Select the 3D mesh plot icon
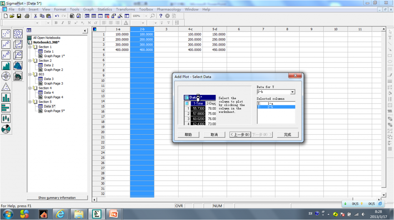 pos(18,65)
